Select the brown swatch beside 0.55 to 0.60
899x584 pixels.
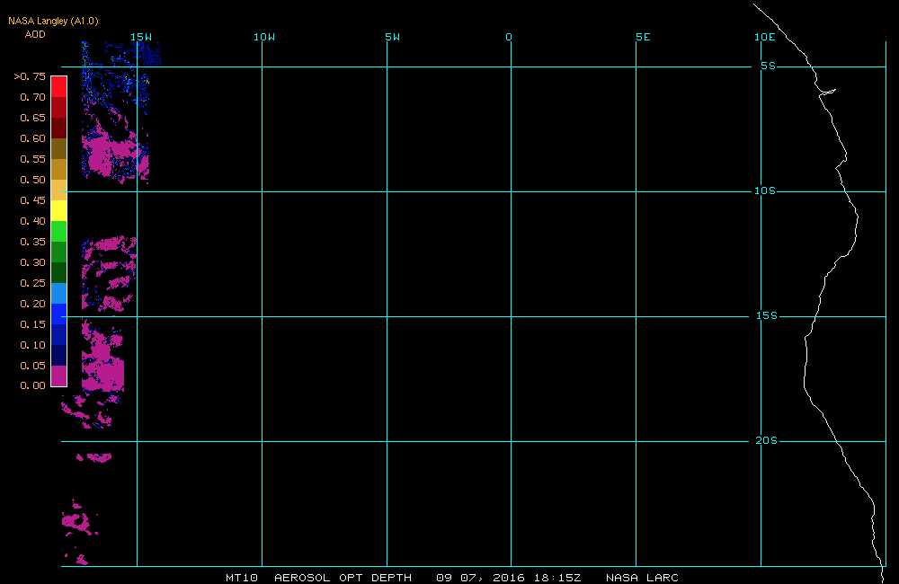(x=59, y=148)
